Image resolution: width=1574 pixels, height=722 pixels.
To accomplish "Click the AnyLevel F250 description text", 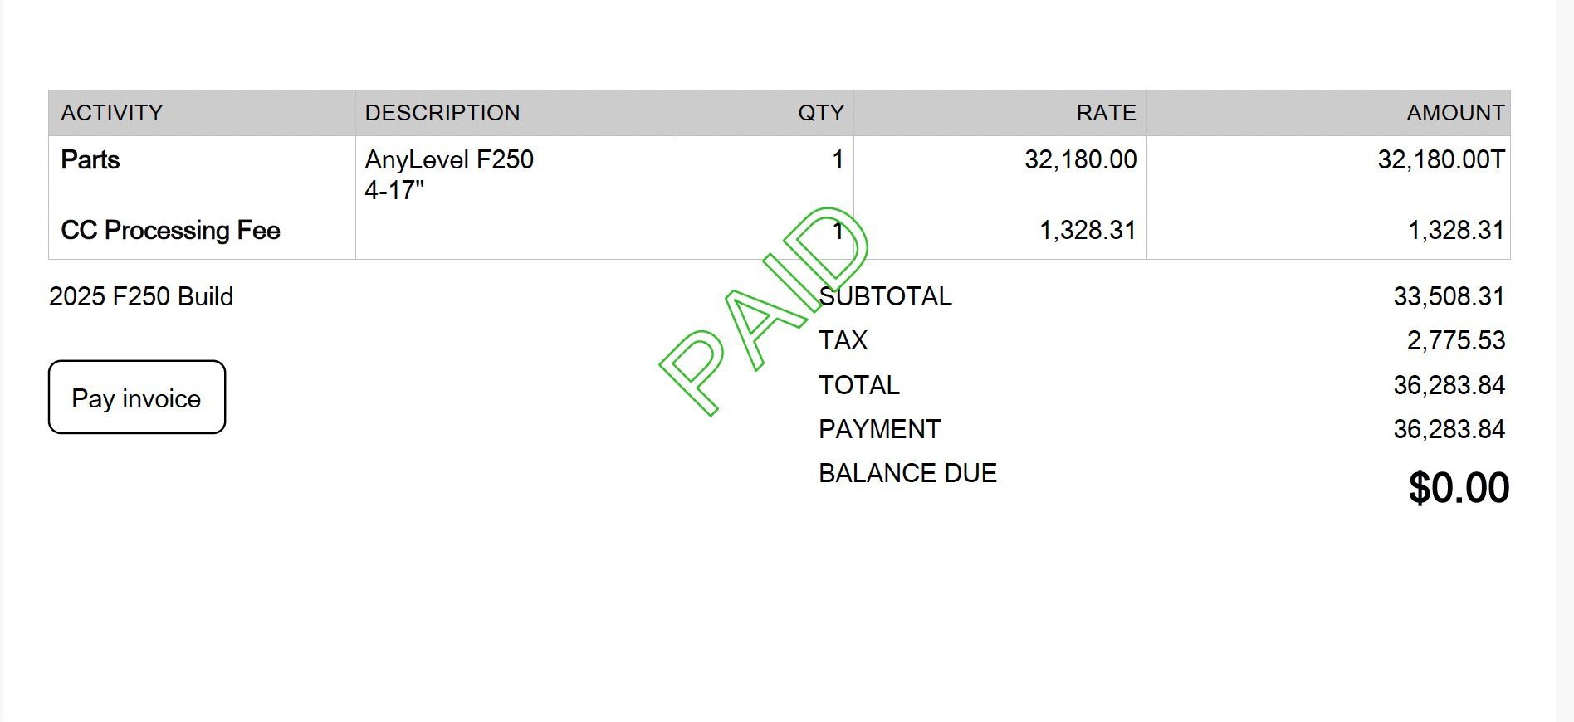I will [449, 159].
